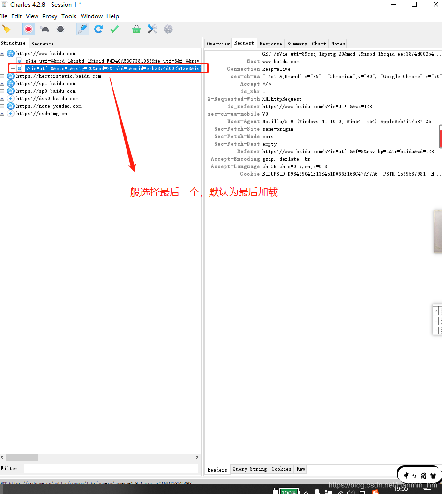
Task: Switch to the Headers bottom tab
Action: [x=217, y=470]
